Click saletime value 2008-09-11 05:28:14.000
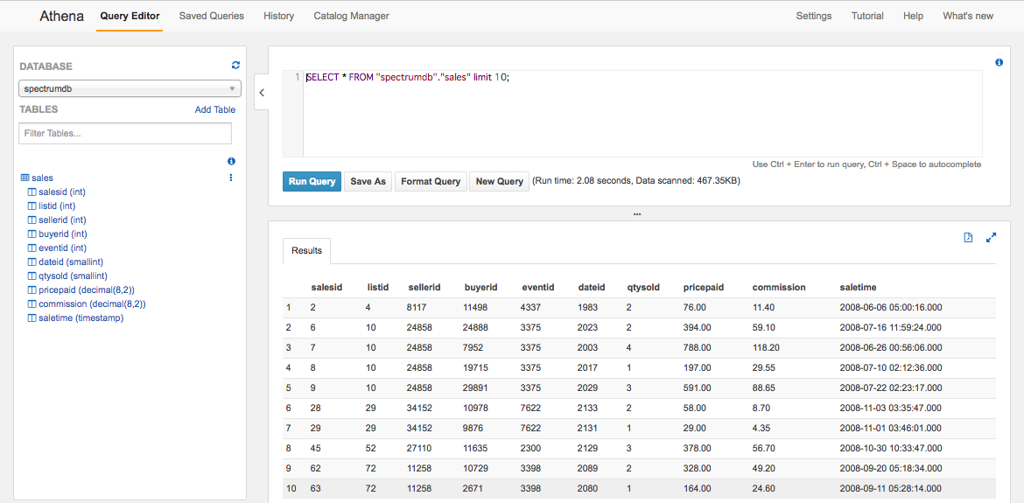Screen dimensions: 1024x503 [x=891, y=489]
